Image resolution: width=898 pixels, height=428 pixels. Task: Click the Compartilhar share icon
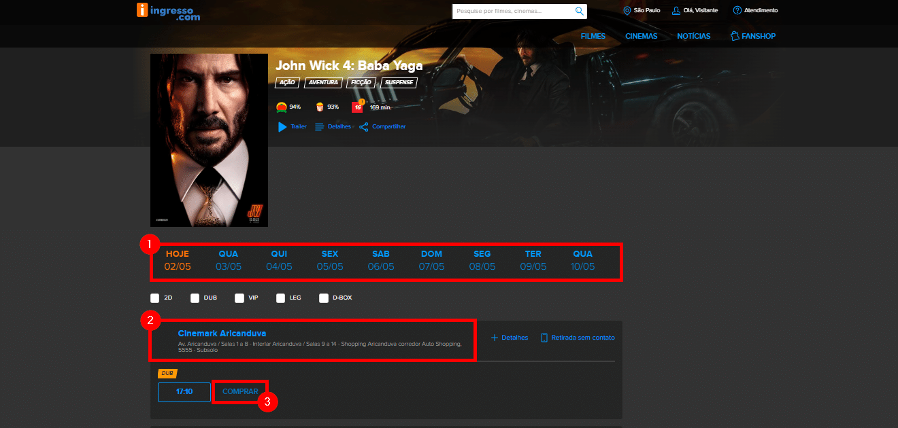coord(364,126)
